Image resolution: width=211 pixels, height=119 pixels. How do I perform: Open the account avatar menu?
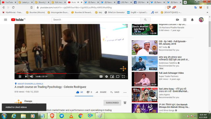point(201,20)
